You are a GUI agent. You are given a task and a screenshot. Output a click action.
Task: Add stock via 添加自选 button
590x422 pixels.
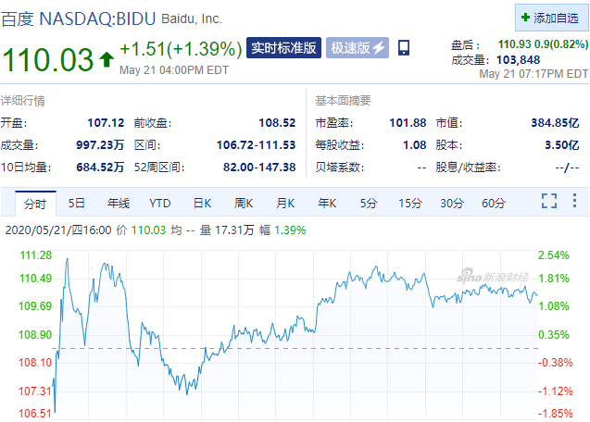point(552,18)
